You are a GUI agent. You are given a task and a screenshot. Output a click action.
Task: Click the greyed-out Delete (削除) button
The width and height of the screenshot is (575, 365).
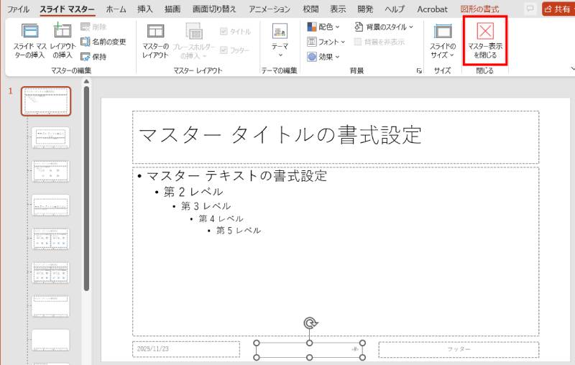click(93, 27)
